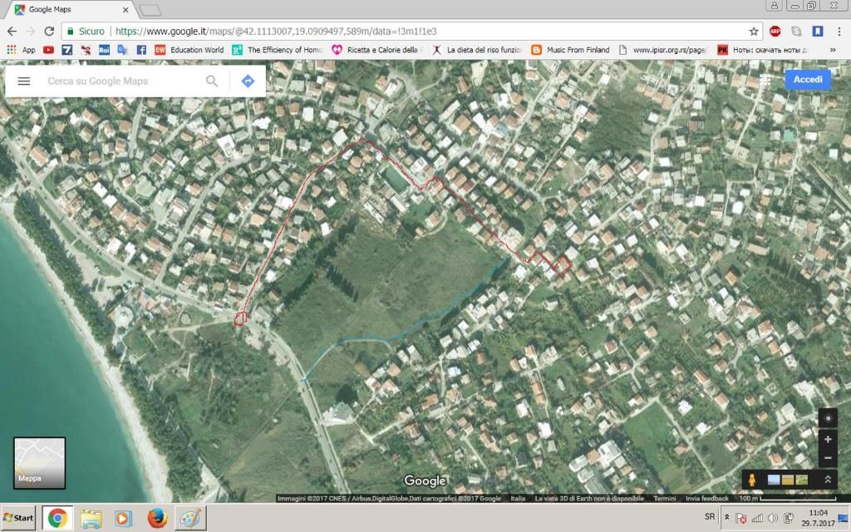Viewport: 851px width, 532px height.
Task: Zoom in with the plus button
Action: [828, 439]
